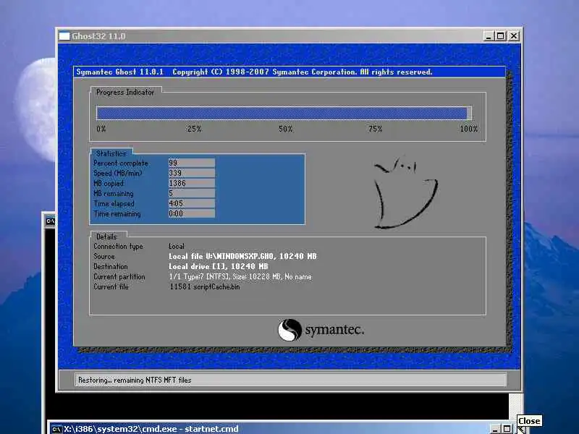This screenshot has width=579, height=434.
Task: Click the Current file label
Action: pos(111,286)
